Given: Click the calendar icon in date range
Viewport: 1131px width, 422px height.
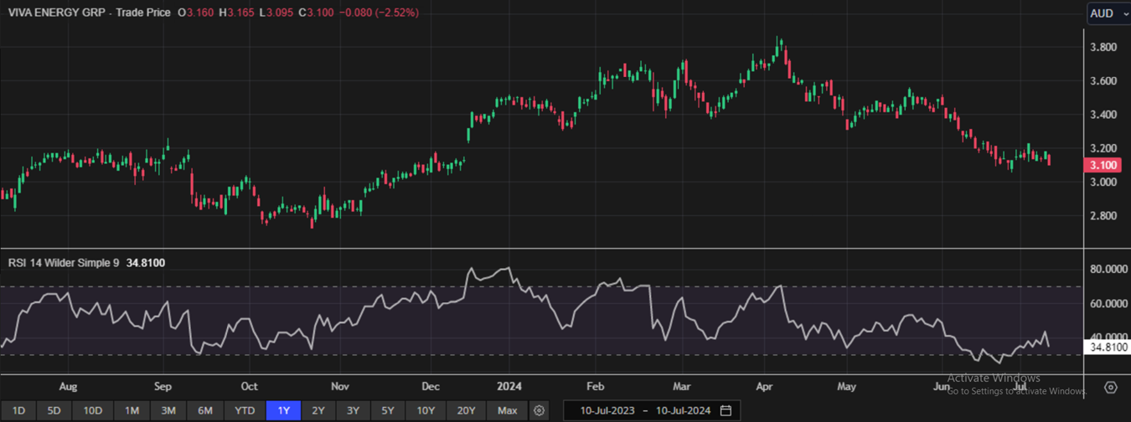Looking at the screenshot, I should [x=726, y=410].
